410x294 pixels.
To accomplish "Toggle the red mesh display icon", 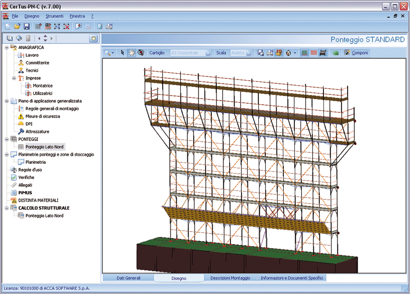I will click(314, 53).
